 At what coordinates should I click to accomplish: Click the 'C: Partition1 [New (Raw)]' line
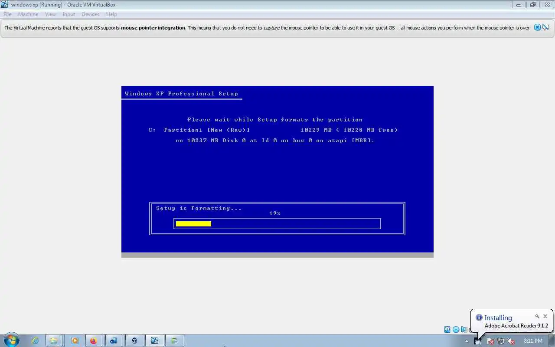[199, 130]
